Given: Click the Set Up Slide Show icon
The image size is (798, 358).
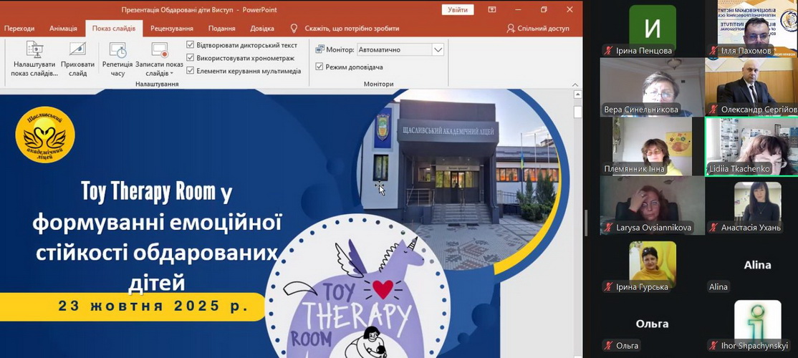Looking at the screenshot, I should click(x=34, y=50).
